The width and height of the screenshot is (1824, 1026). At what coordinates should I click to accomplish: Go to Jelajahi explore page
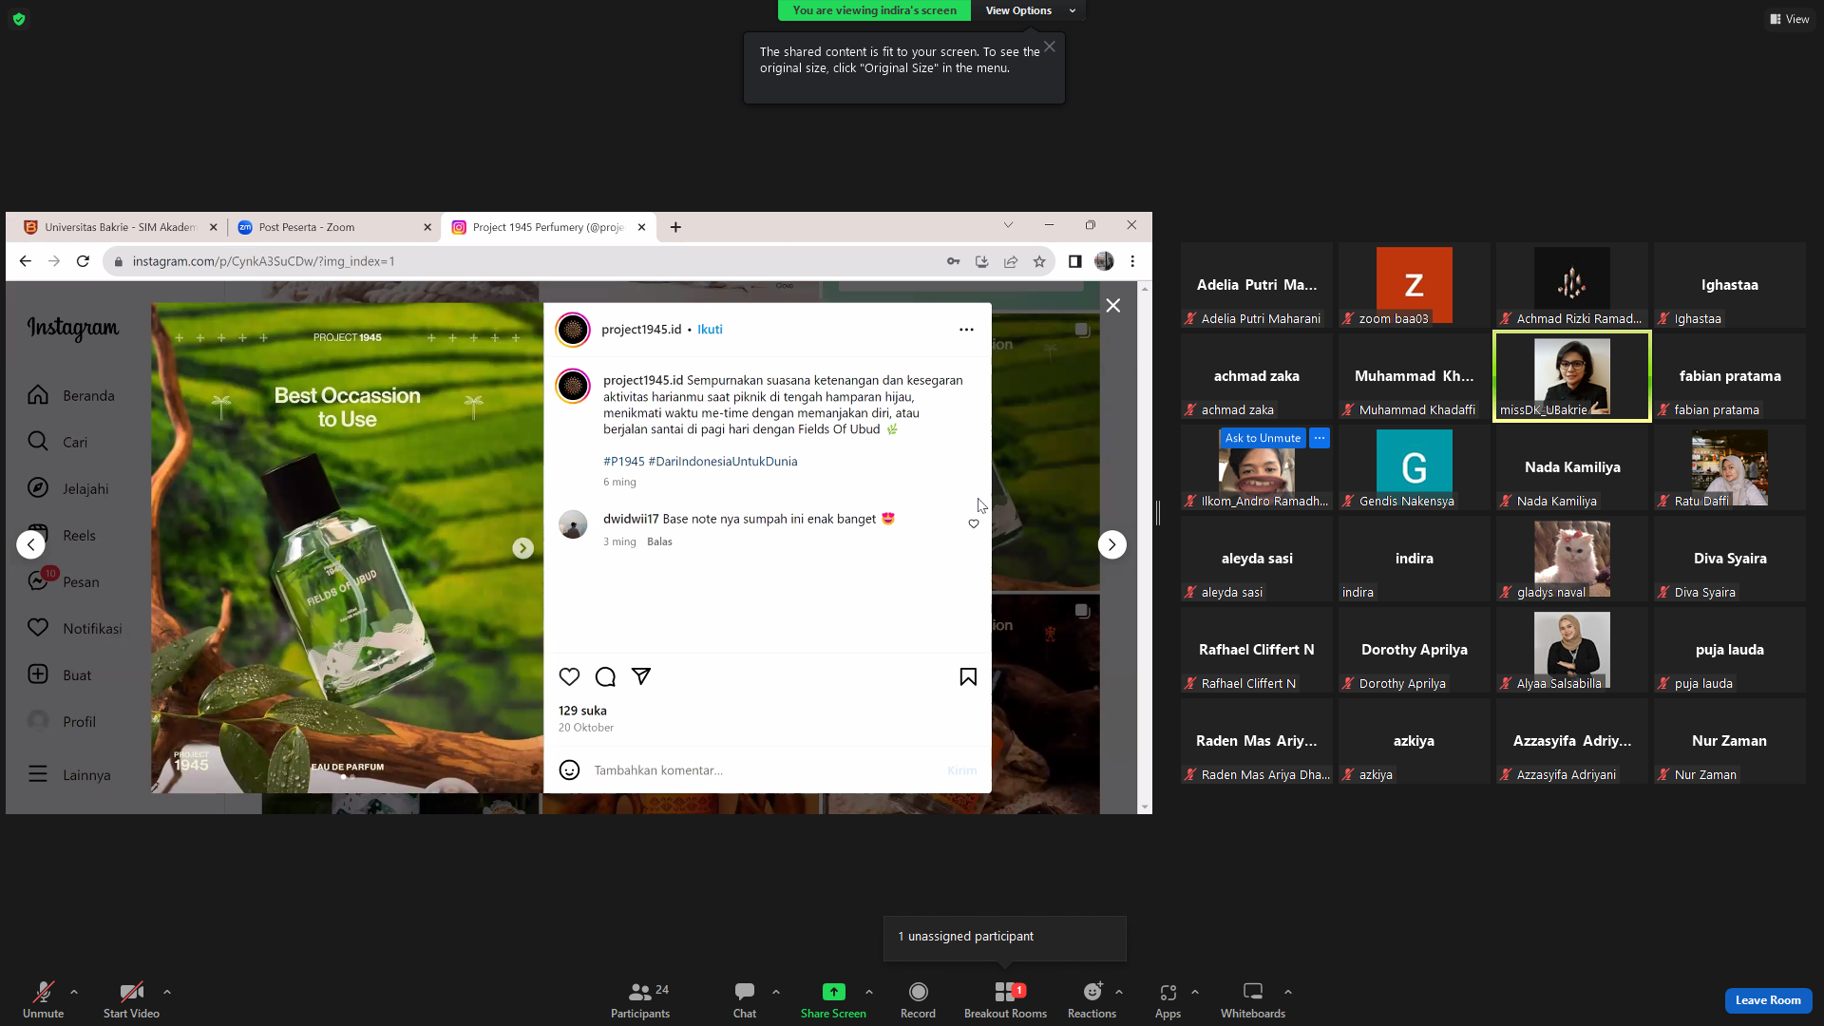(68, 488)
